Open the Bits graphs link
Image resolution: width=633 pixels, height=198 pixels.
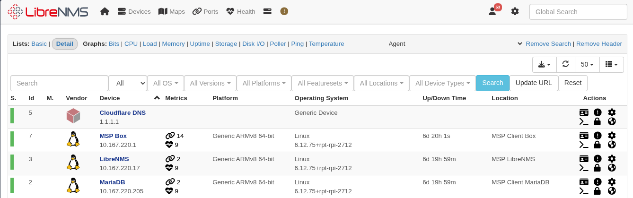click(x=114, y=44)
